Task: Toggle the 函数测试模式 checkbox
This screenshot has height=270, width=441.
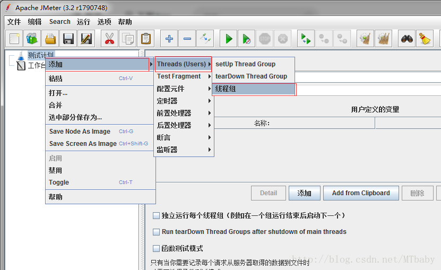Action: click(x=156, y=248)
